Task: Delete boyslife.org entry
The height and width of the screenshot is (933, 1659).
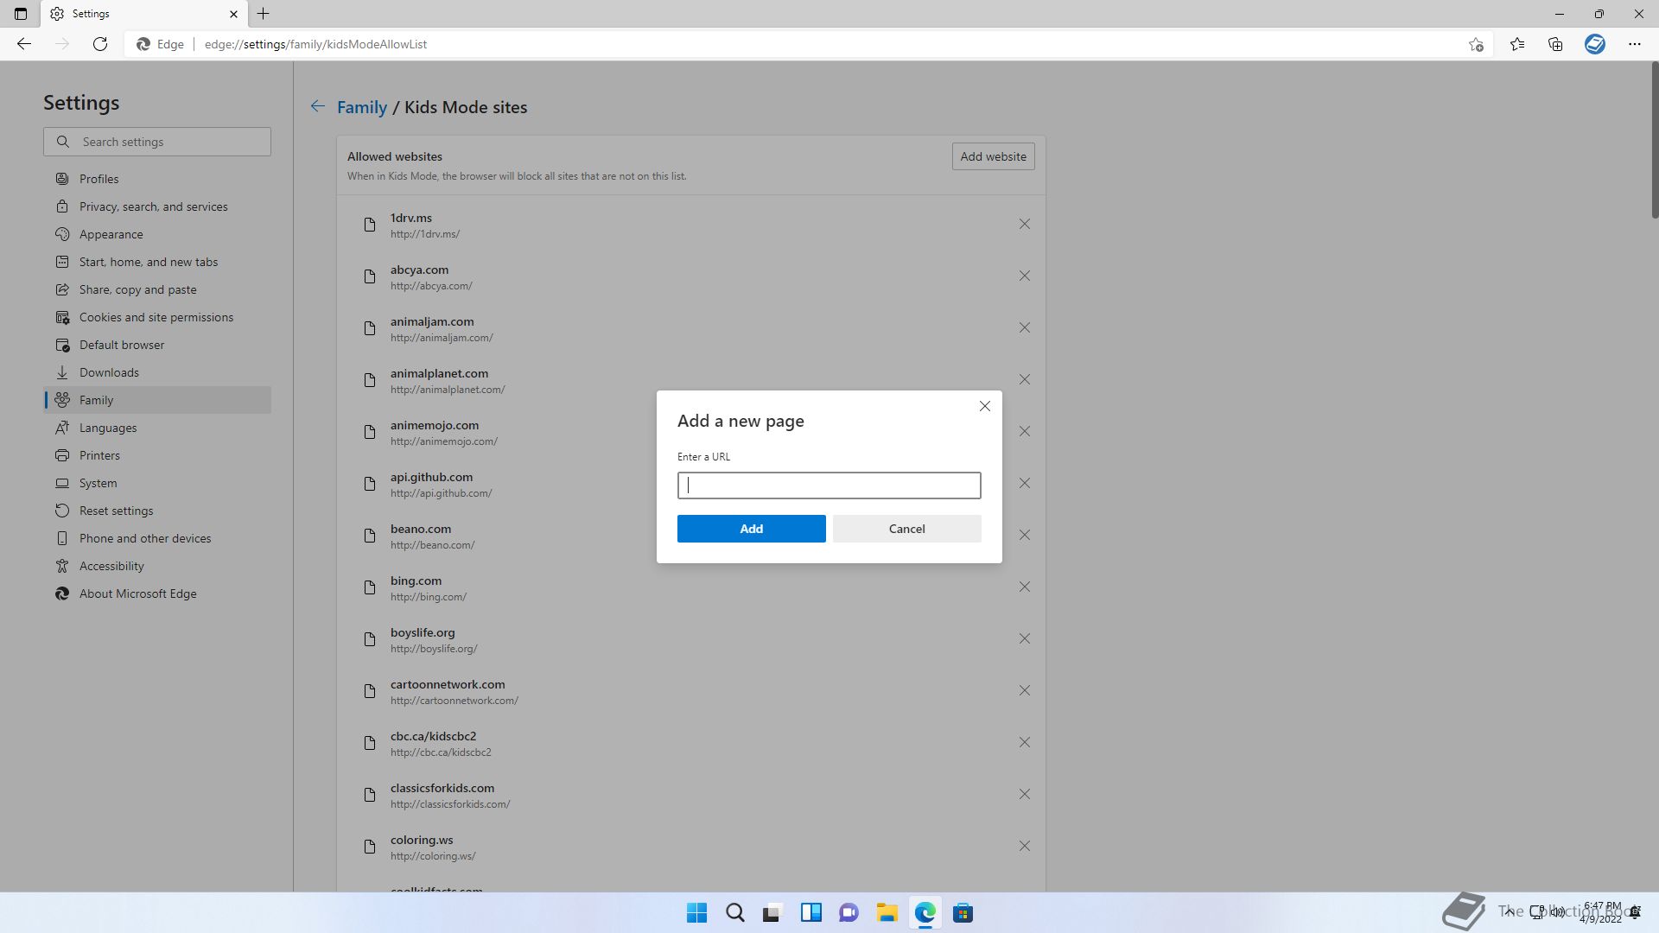Action: pos(1024,639)
